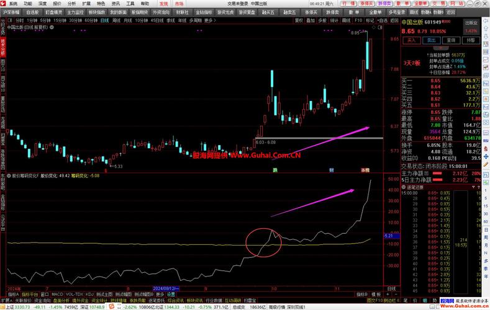Click the red 买入 button
The height and width of the screenshot is (310, 490).
point(411,40)
